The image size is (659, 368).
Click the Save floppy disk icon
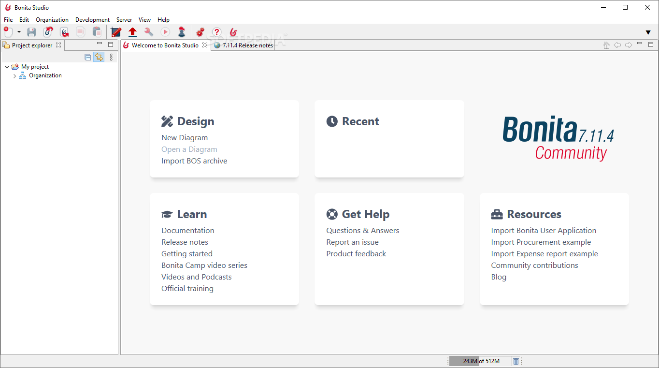tap(31, 32)
